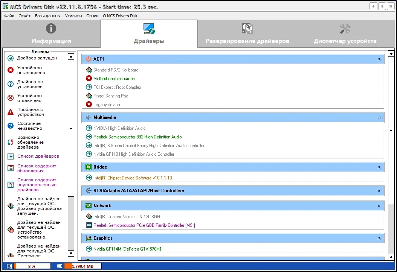The image size is (397, 272).
Task: Select Finger Sensing Pad entry
Action: point(111,96)
